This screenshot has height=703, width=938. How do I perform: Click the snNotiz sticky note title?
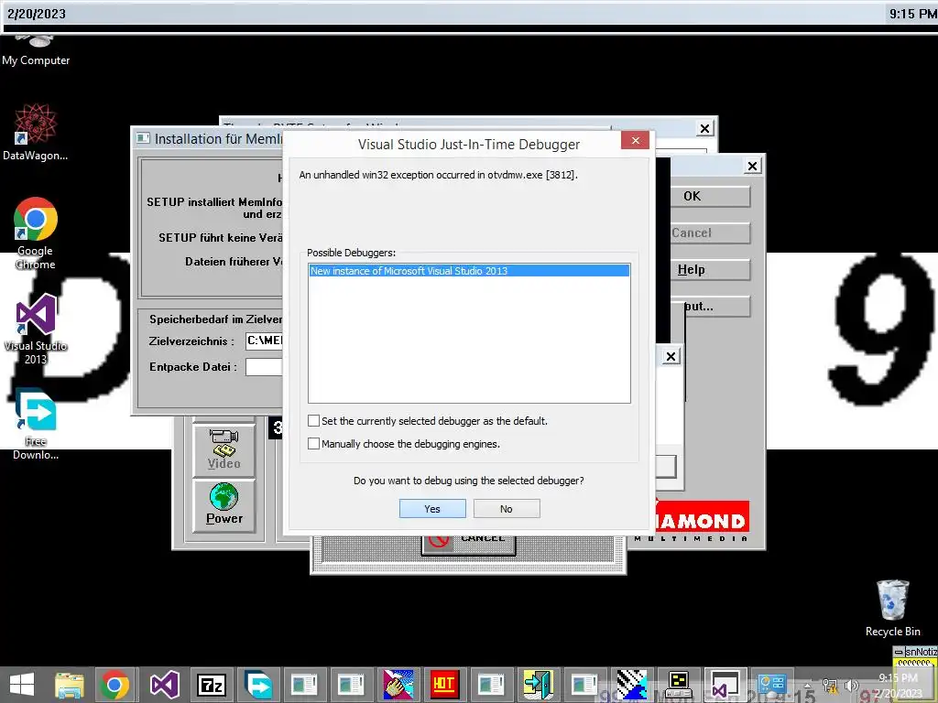click(920, 652)
